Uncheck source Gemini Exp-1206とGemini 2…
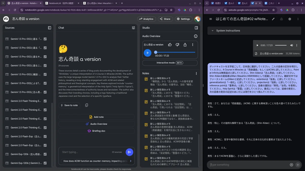This screenshot has height=171, width=305. (x=45, y=163)
